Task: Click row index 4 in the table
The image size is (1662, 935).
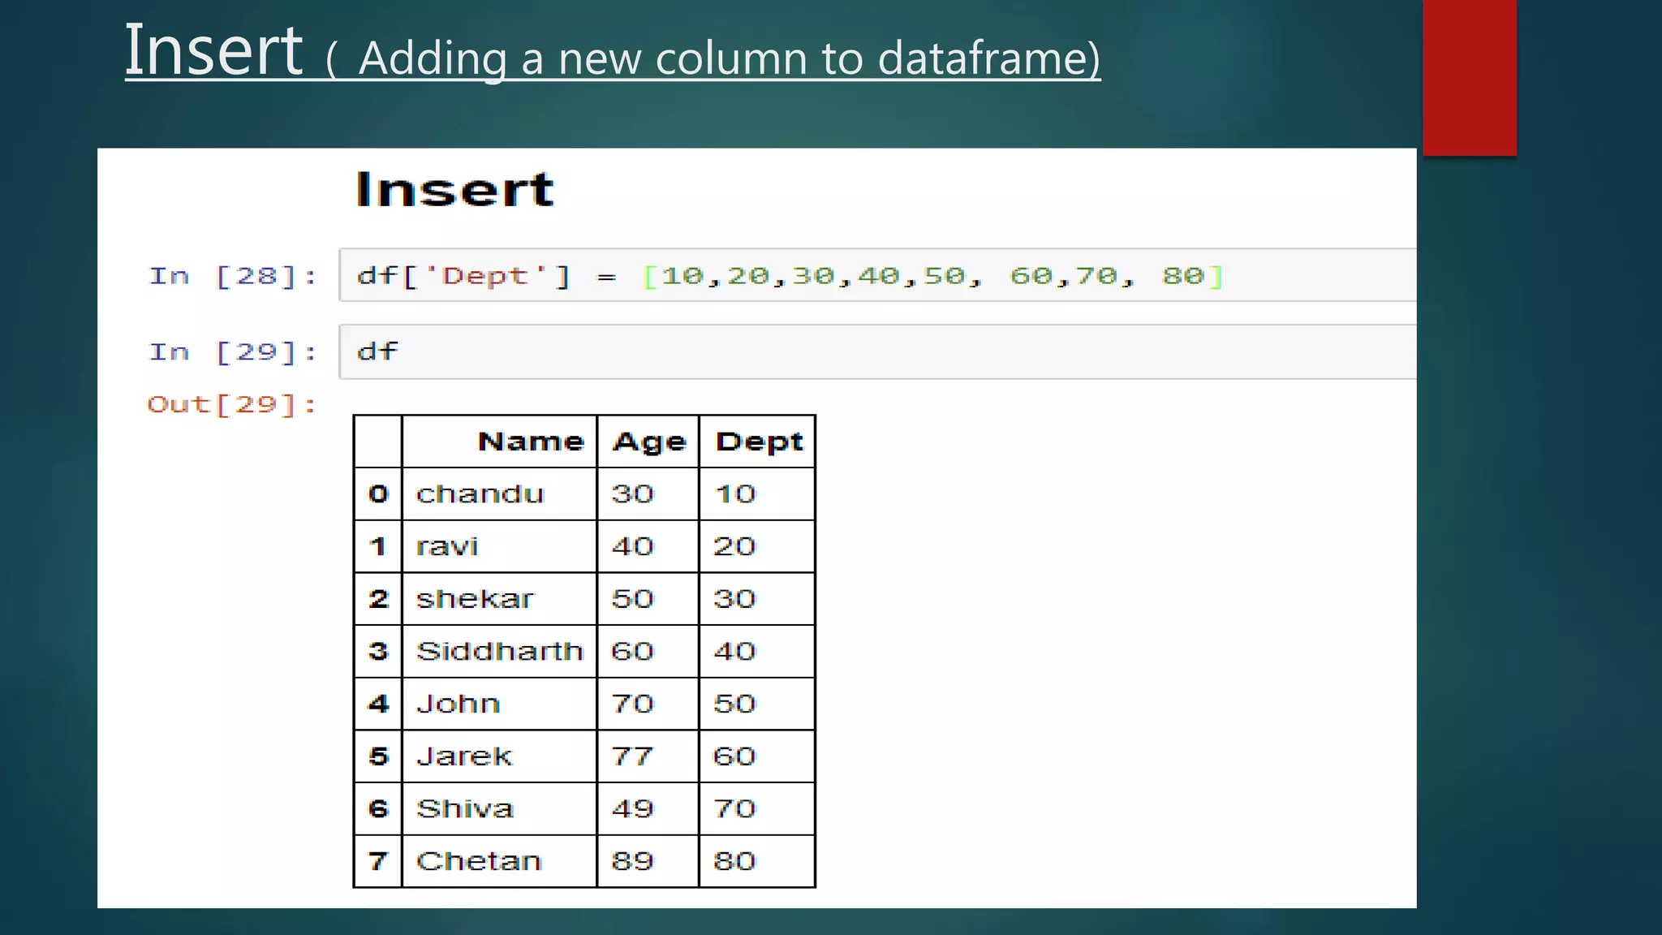Action: (378, 704)
